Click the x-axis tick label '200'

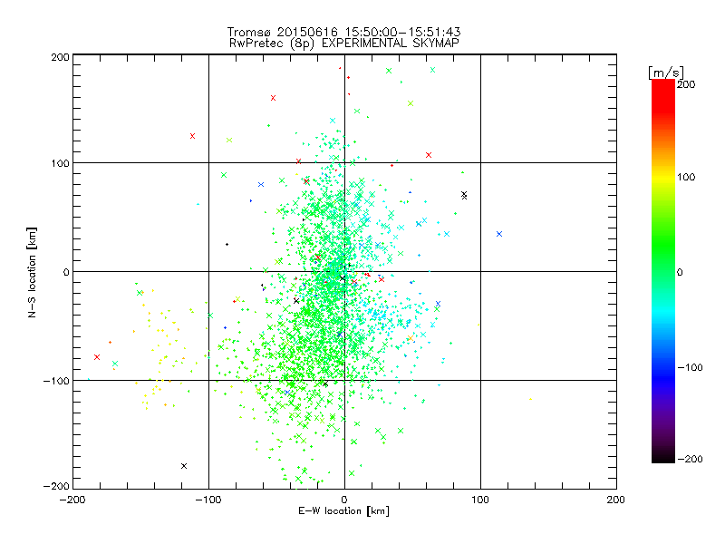[616, 500]
